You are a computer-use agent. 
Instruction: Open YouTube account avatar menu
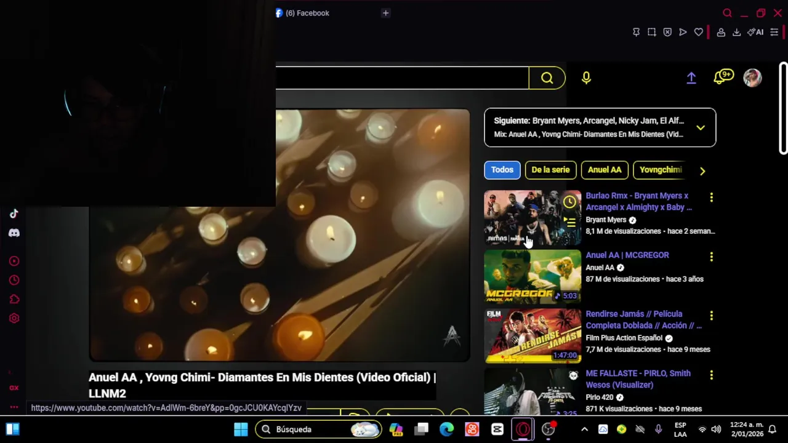[x=752, y=78]
